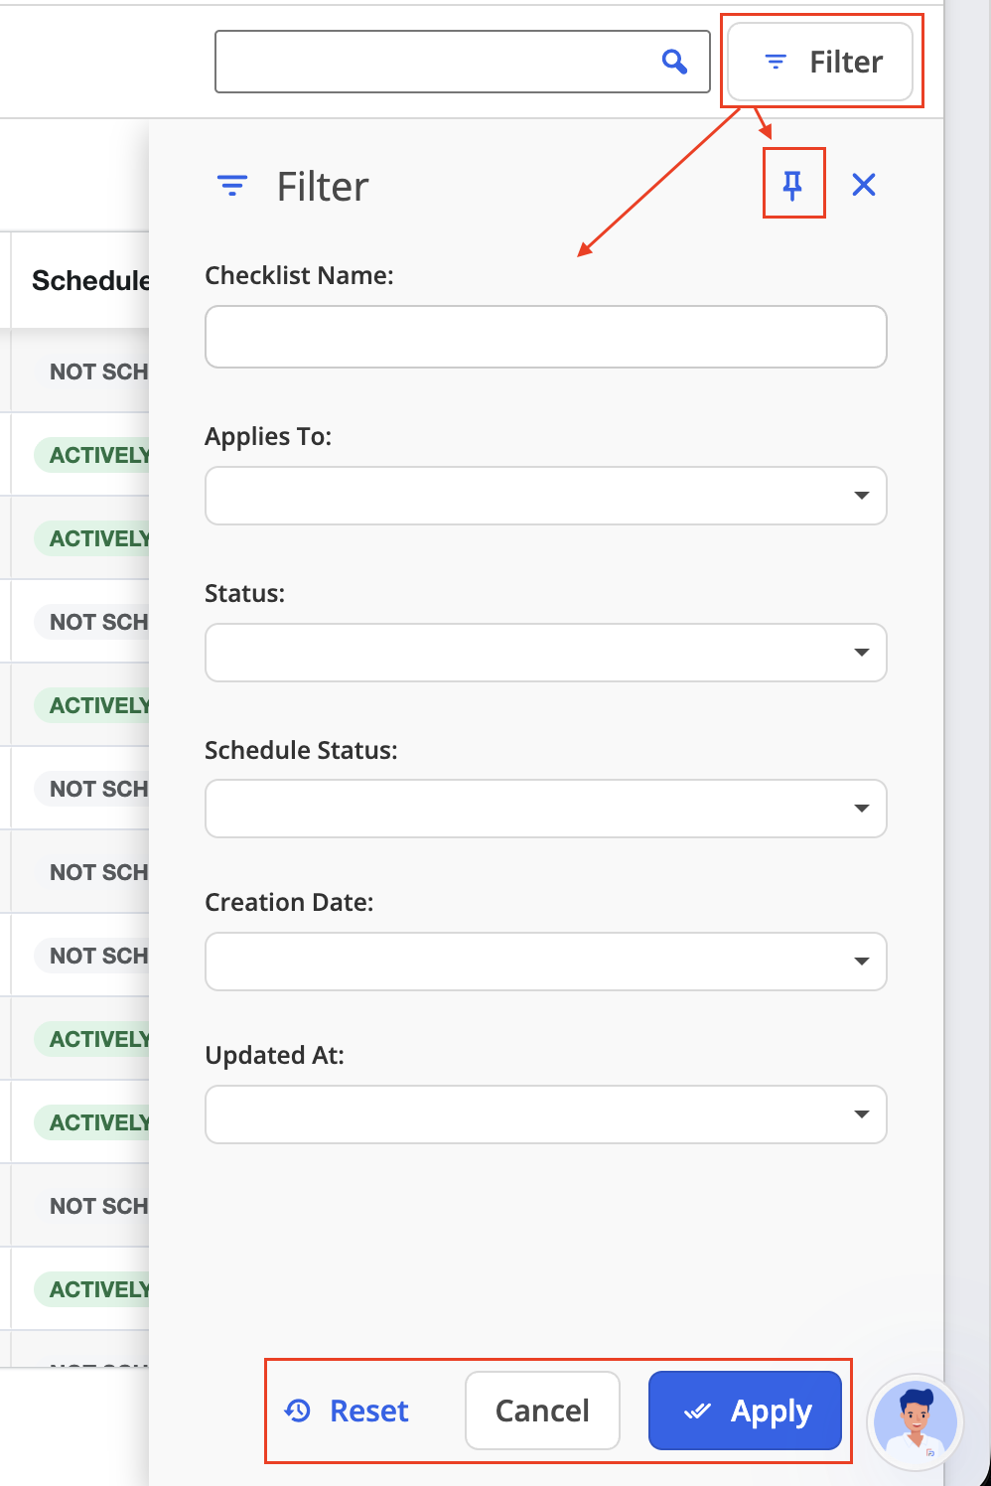Expand the Applies To dropdown

pos(546,496)
